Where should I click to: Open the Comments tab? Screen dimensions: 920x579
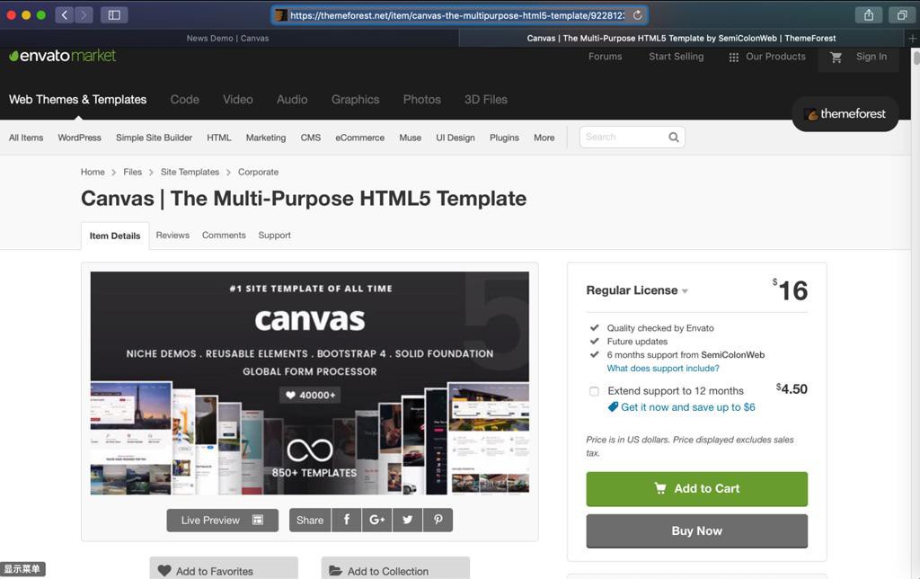tap(224, 235)
